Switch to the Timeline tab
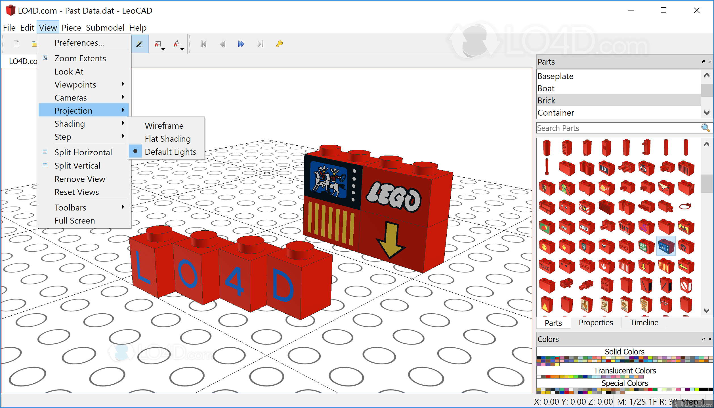The height and width of the screenshot is (408, 714). click(x=644, y=323)
